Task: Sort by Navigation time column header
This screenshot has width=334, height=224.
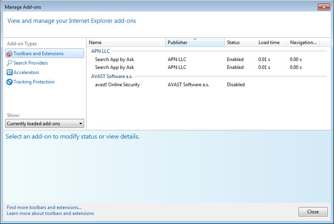Action: tap(303, 43)
